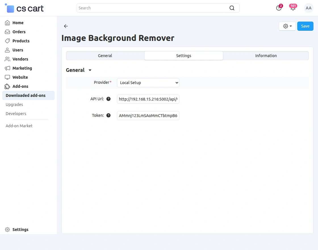Viewport: 318px width, 250px height.
Task: Switch to the Information tab
Action: [x=266, y=56]
